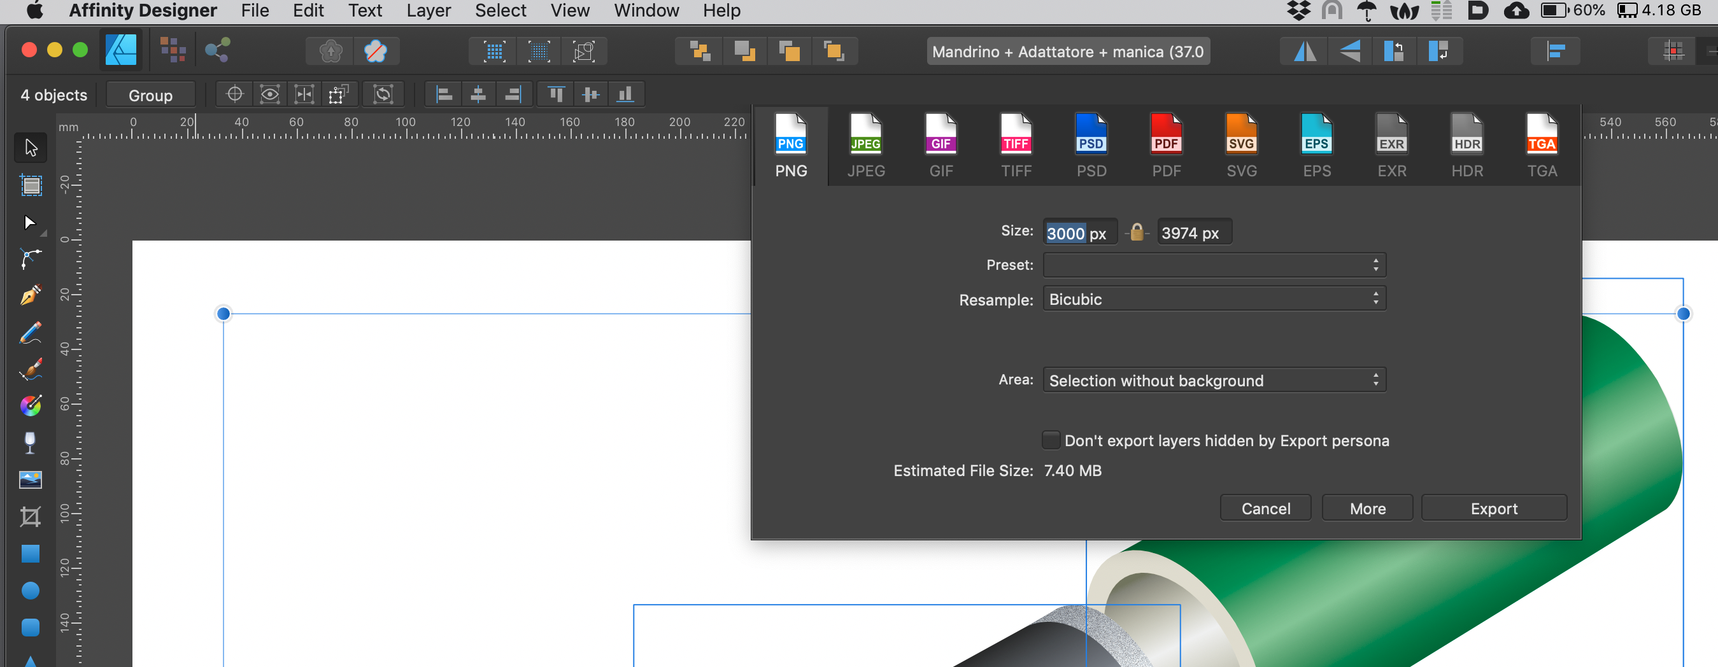This screenshot has height=667, width=1718.
Task: Click Flip Vertical toolbar icon
Action: (1350, 52)
